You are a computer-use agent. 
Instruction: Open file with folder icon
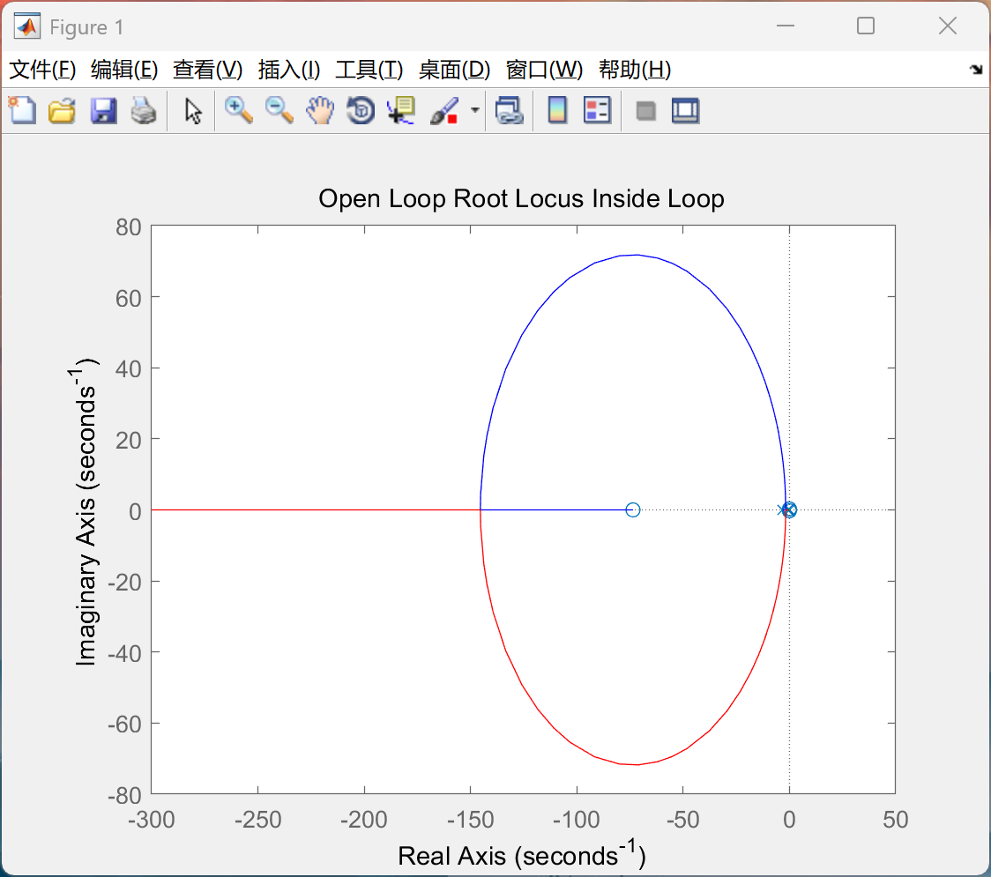click(62, 111)
